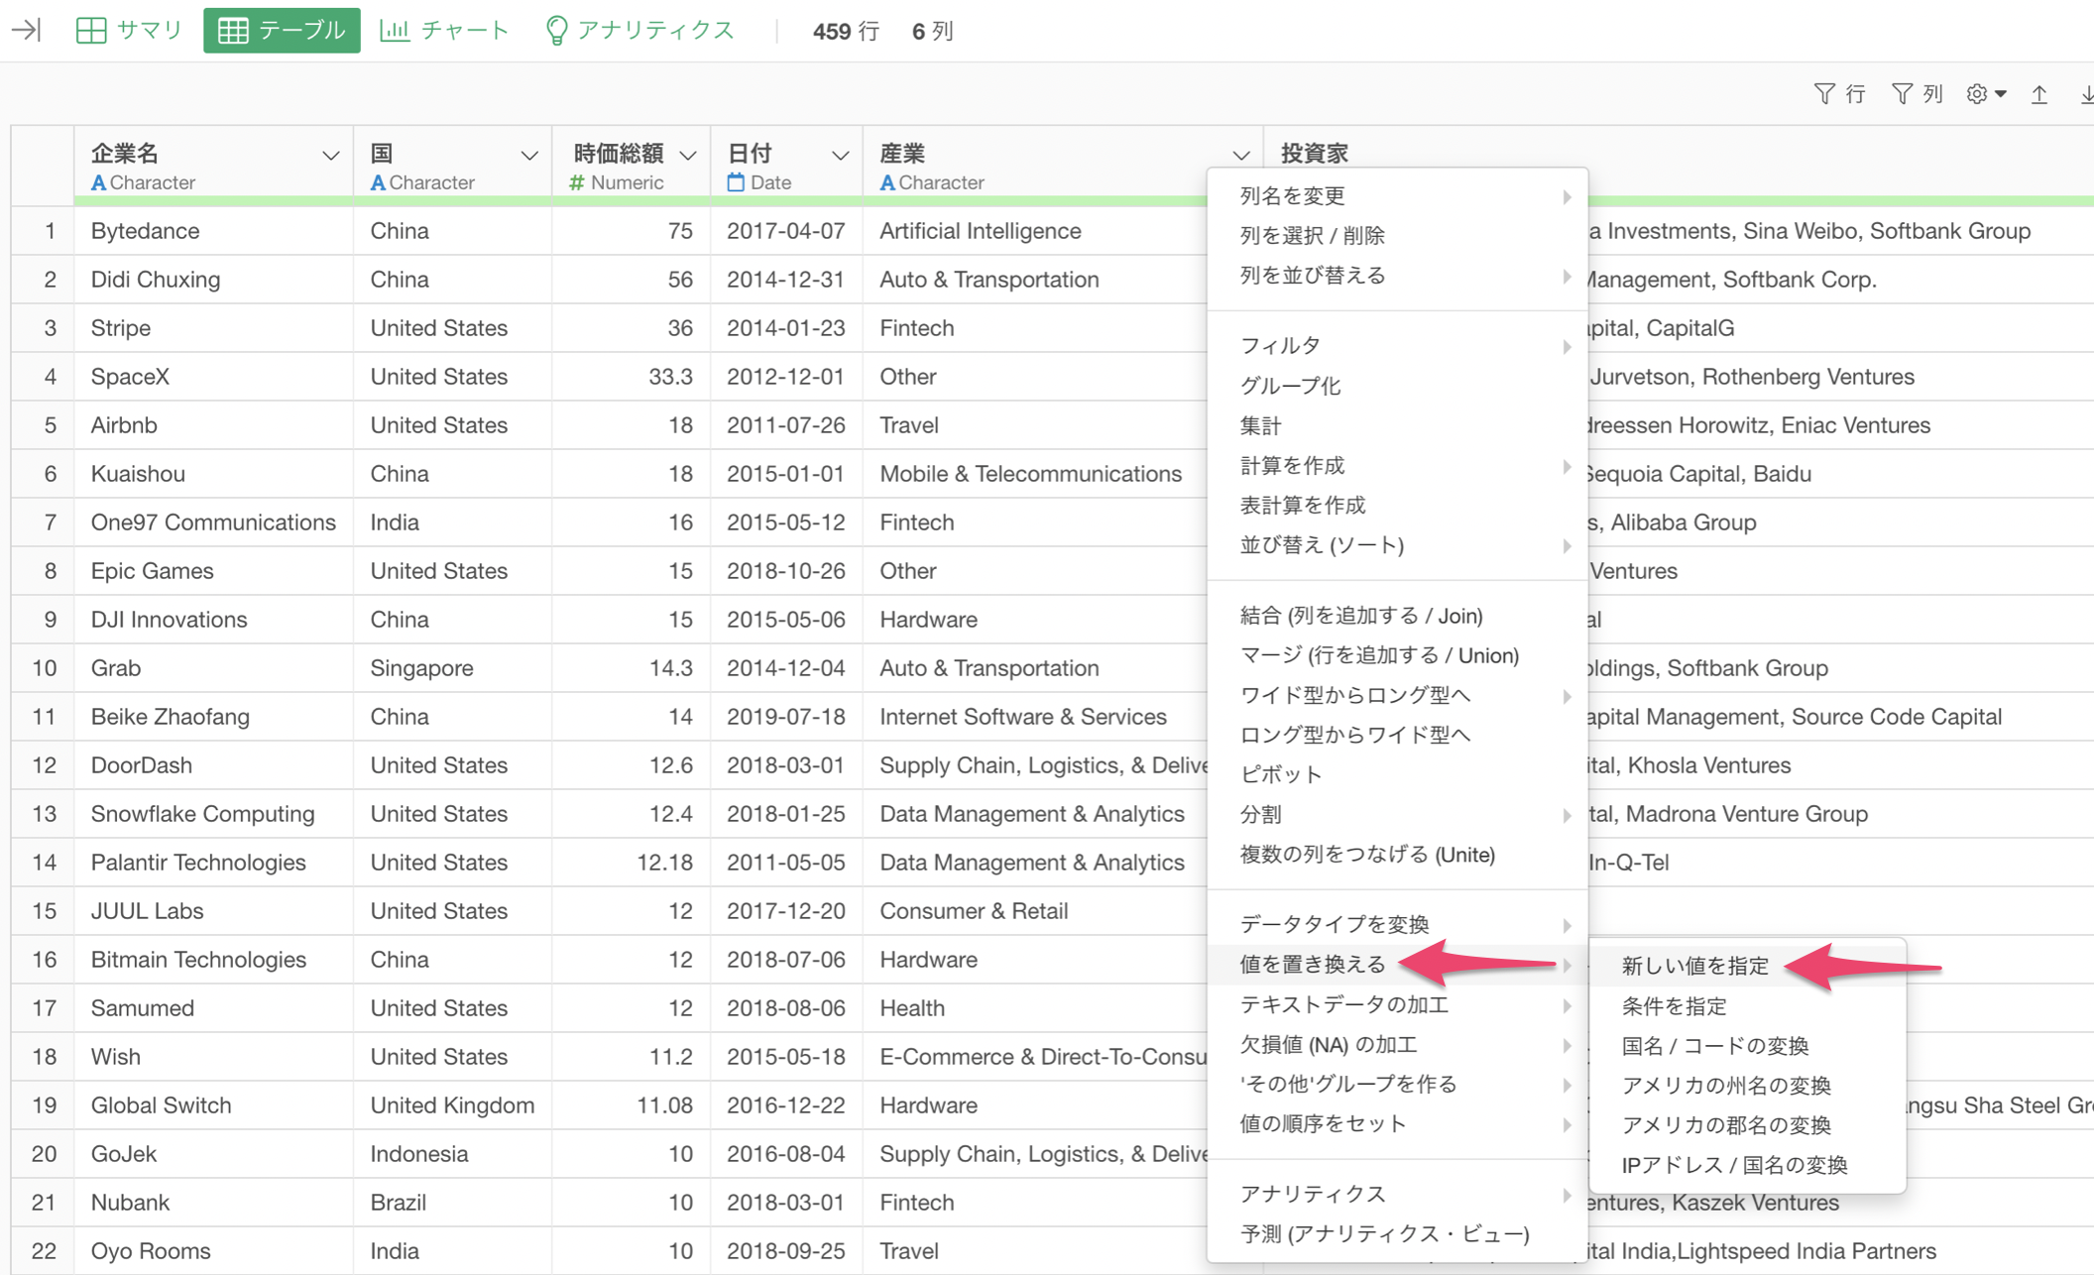The height and width of the screenshot is (1275, 2094).
Task: Select 'その他'グループを作る menu entry
Action: click(1397, 1084)
